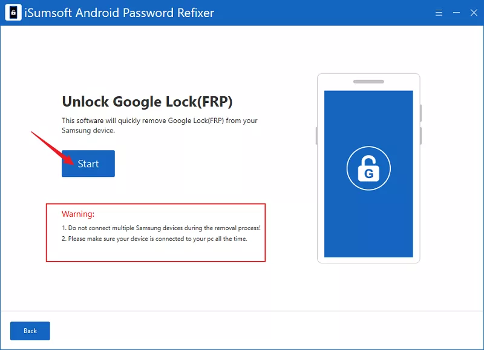Click the unlocked Google padlock icon

coord(368,169)
